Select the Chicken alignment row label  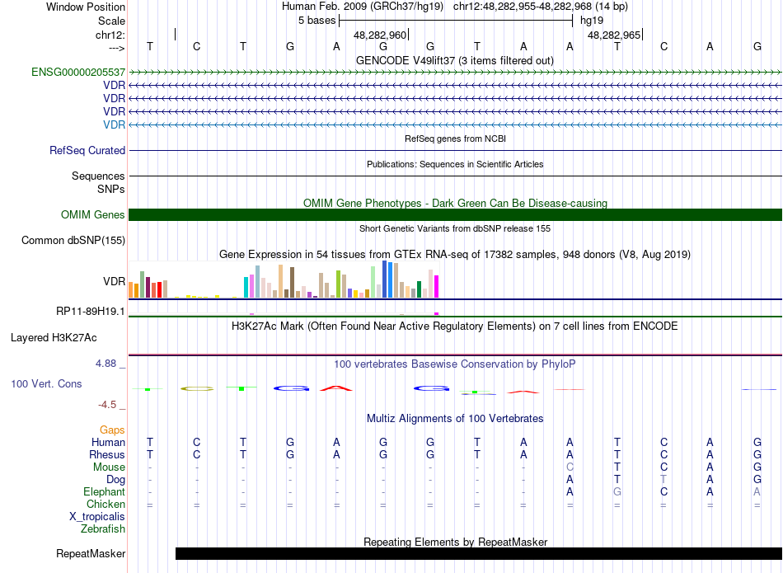pyautogui.click(x=105, y=504)
